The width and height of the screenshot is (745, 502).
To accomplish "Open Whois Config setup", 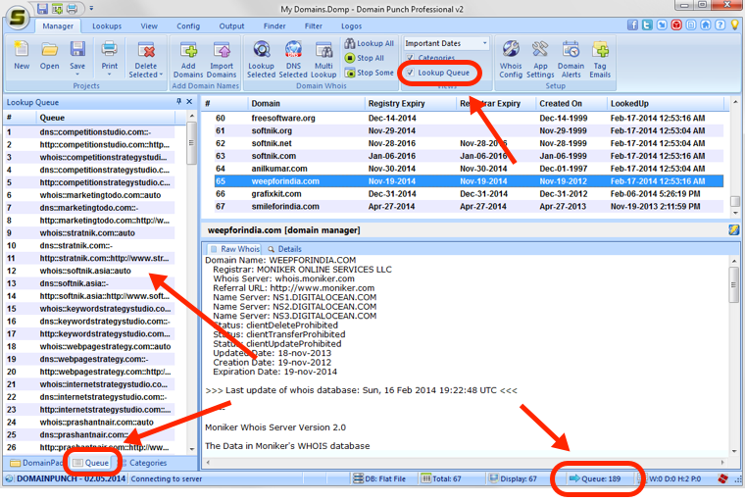I will 511,59.
